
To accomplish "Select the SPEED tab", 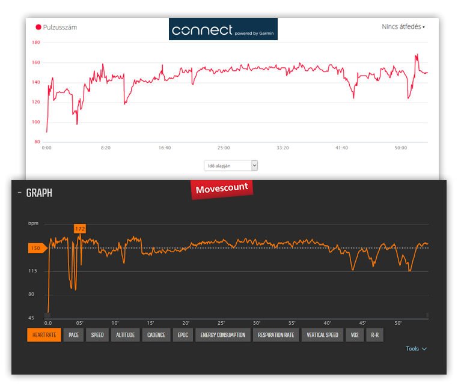I will click(x=97, y=335).
